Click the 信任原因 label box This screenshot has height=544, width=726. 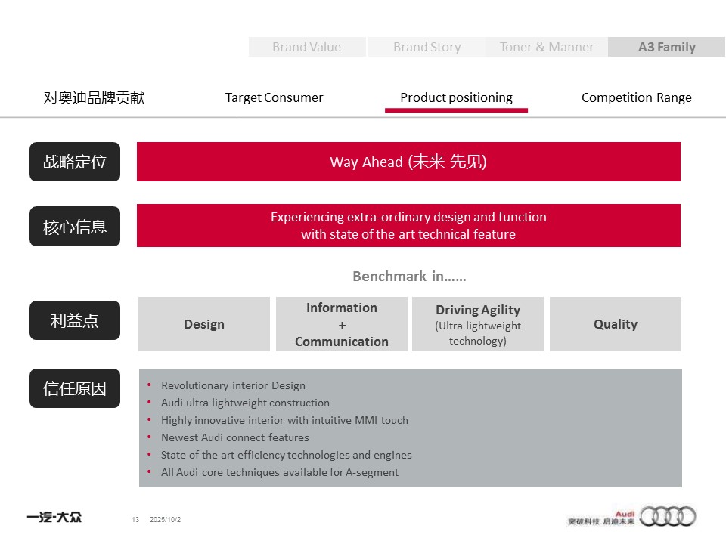tap(75, 388)
